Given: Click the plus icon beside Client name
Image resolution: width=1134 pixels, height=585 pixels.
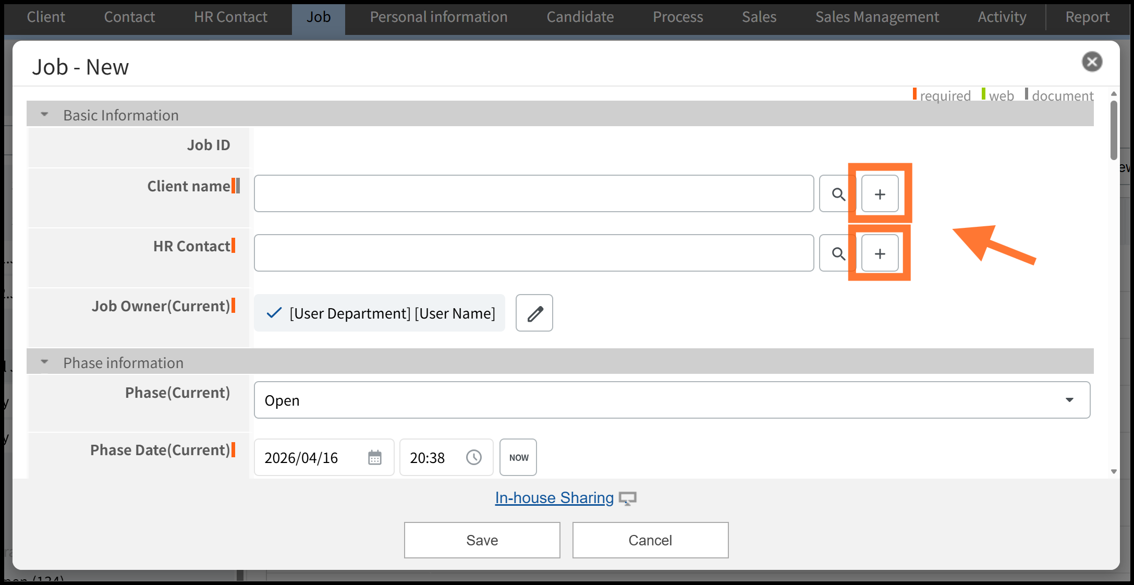Looking at the screenshot, I should click(880, 194).
